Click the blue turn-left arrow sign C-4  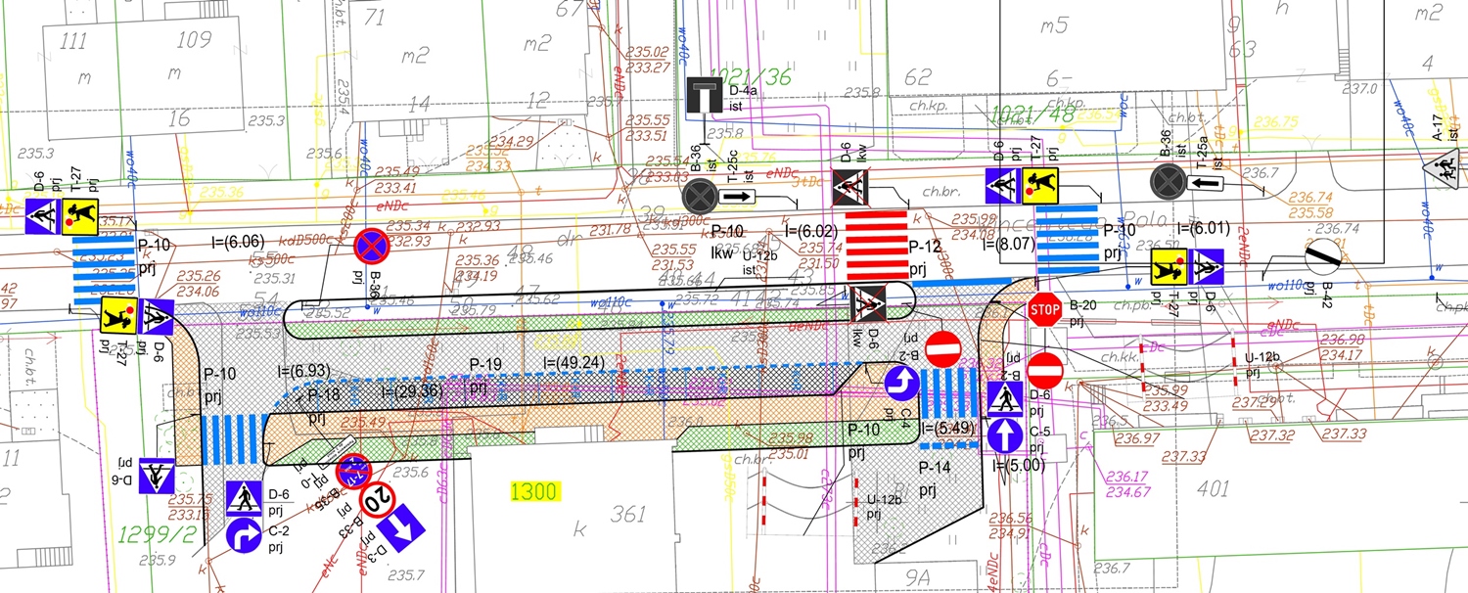click(x=902, y=385)
